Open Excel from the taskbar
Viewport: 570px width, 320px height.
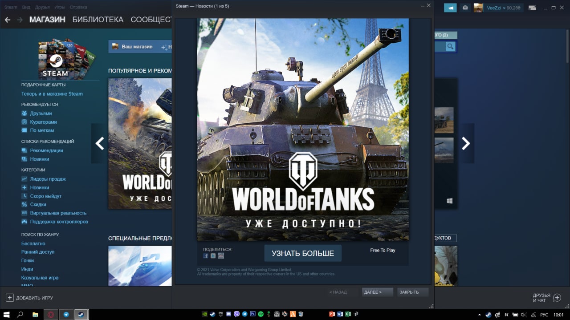[x=348, y=314]
